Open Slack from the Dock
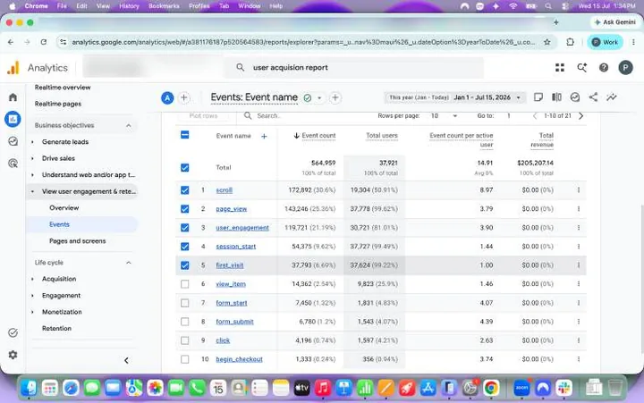Image resolution: width=644 pixels, height=403 pixels. coord(563,388)
